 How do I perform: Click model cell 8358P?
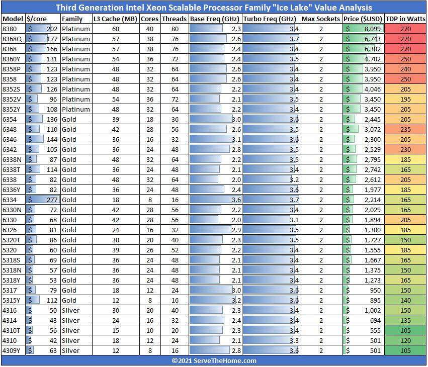pos(13,69)
